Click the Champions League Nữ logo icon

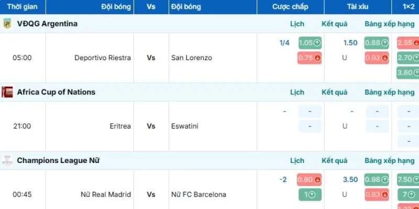coord(7,160)
